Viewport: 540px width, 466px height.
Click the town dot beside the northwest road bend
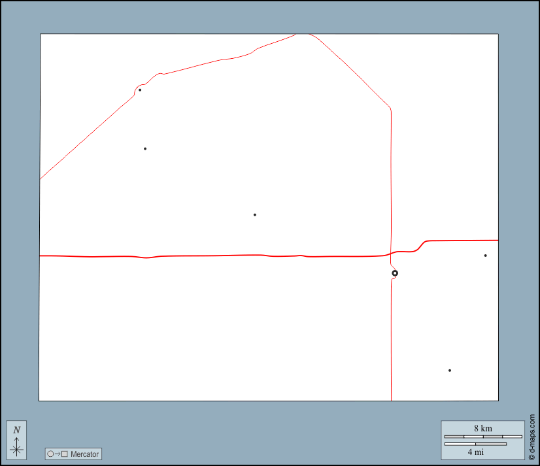[140, 90]
